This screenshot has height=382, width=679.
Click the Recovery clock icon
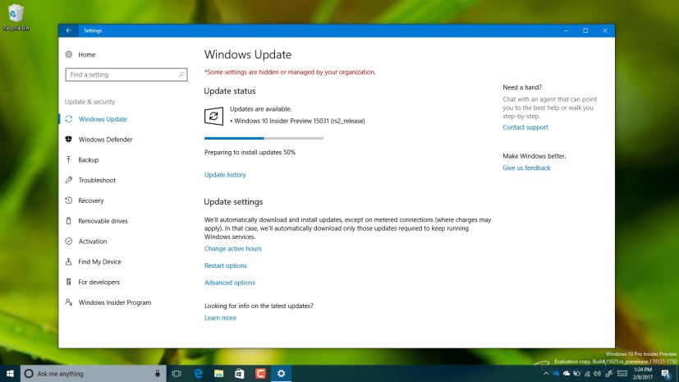[x=68, y=200]
